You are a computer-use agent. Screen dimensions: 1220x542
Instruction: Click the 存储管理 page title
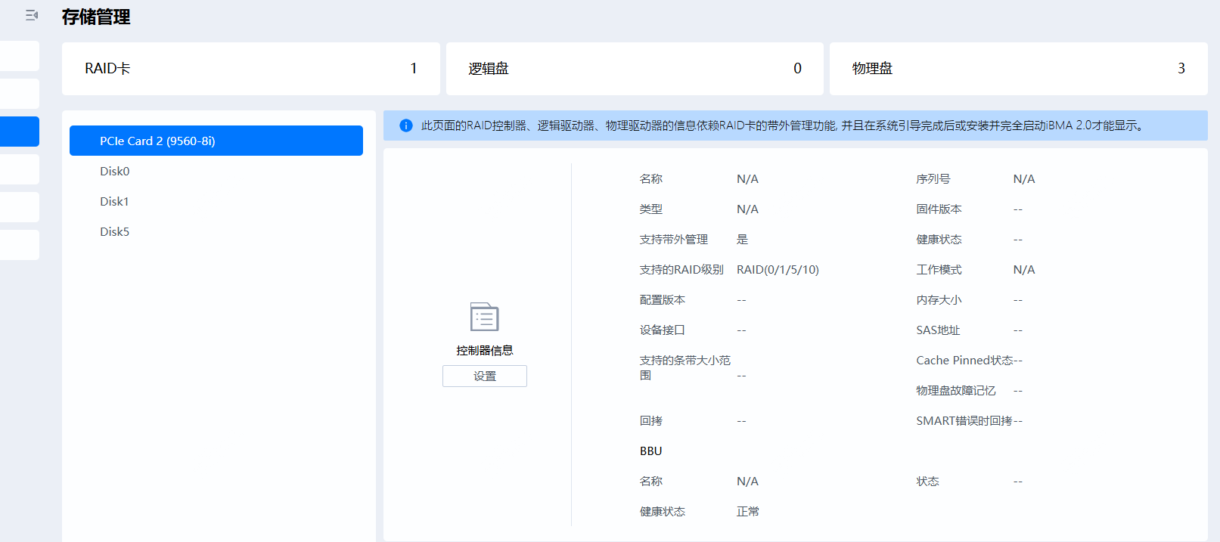96,17
